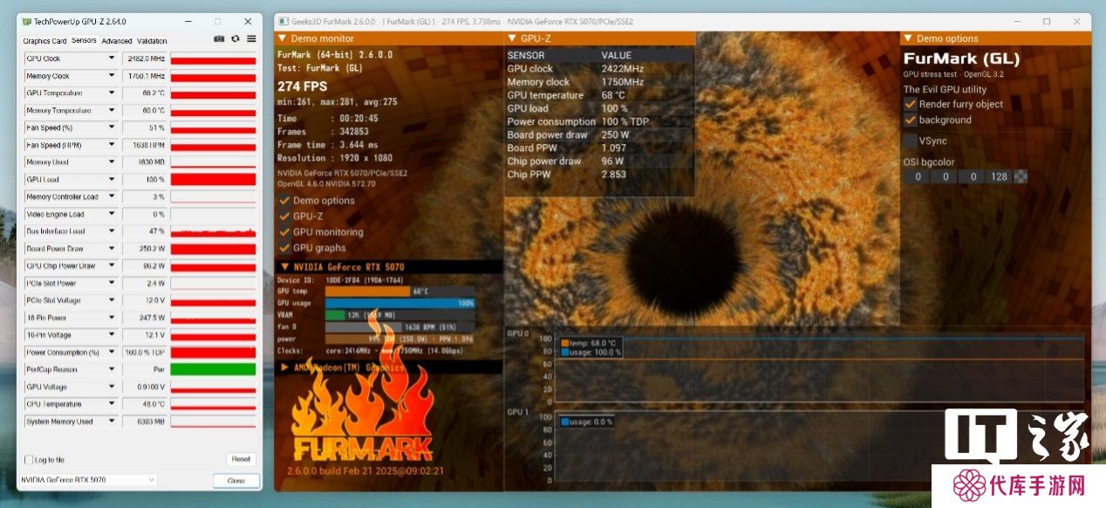Click the Close button in GPU-Z

pyautogui.click(x=236, y=481)
